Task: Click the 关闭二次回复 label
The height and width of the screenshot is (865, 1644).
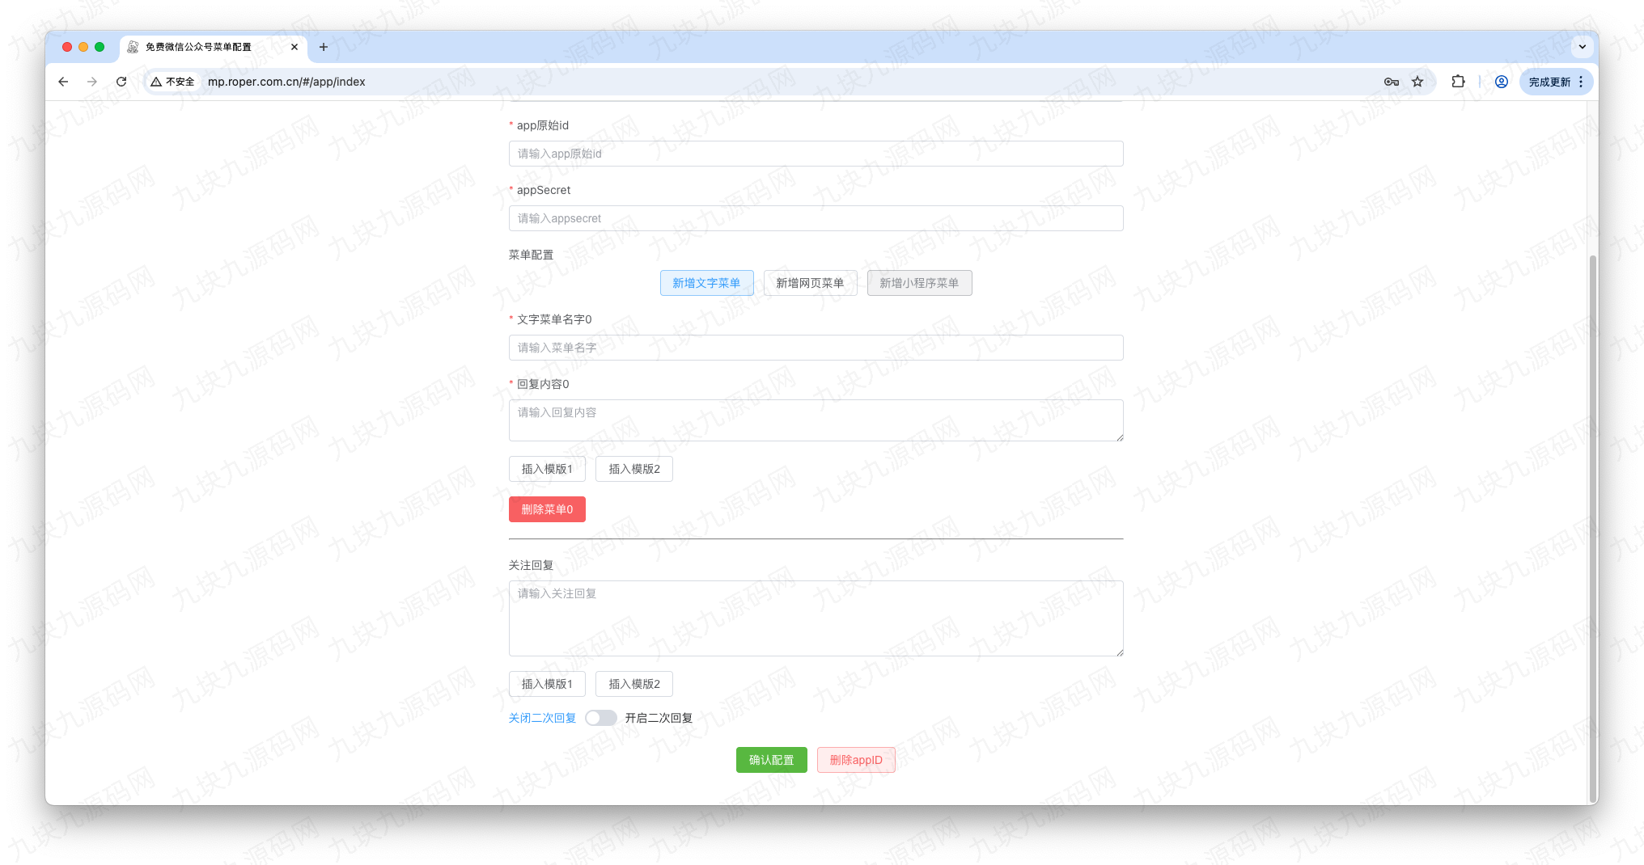Action: click(542, 718)
